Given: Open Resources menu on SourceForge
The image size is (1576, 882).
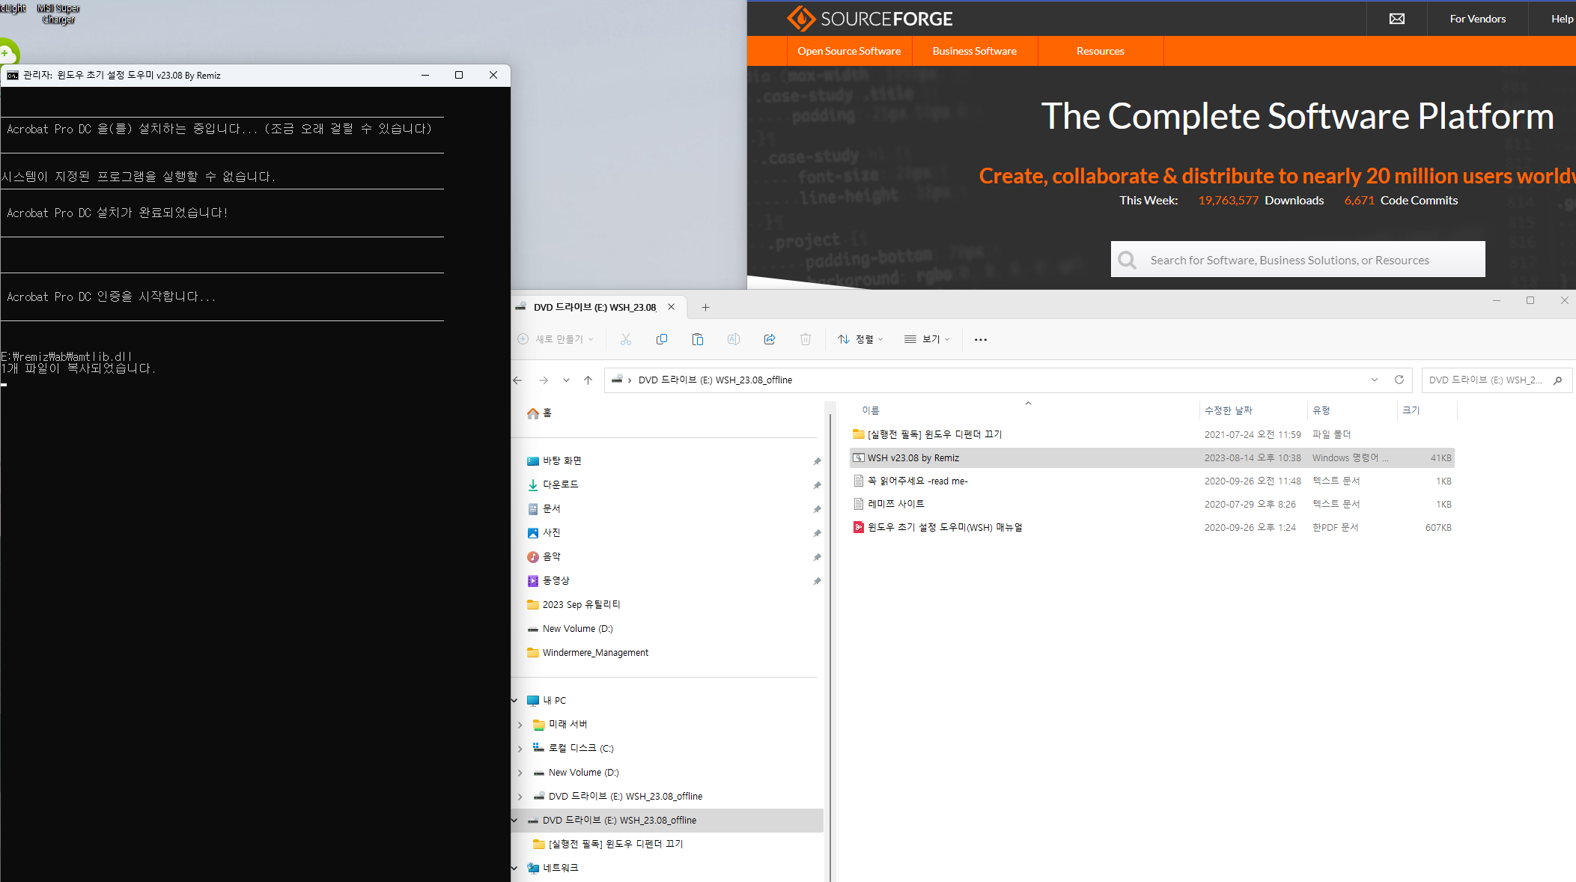Looking at the screenshot, I should [1101, 51].
